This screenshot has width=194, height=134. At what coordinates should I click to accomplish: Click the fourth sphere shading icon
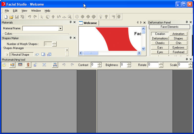pos(94,17)
